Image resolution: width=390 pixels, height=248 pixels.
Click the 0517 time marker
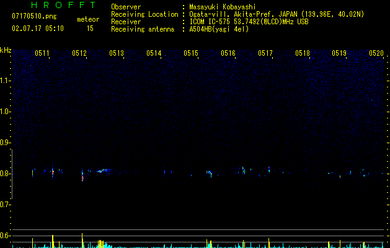(265, 53)
